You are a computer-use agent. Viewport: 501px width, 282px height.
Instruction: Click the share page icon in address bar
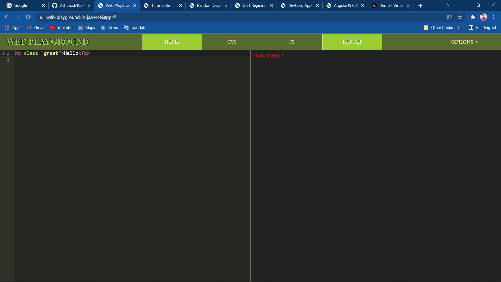click(x=449, y=17)
